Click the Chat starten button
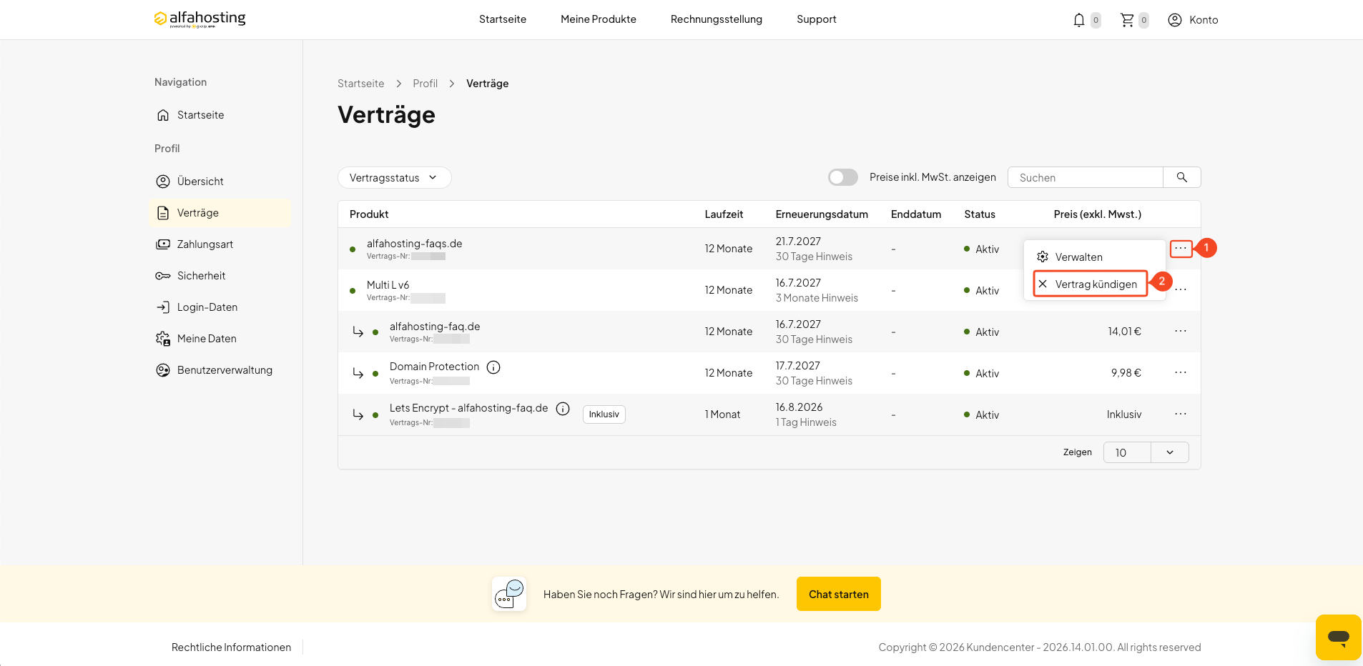 pyautogui.click(x=839, y=594)
